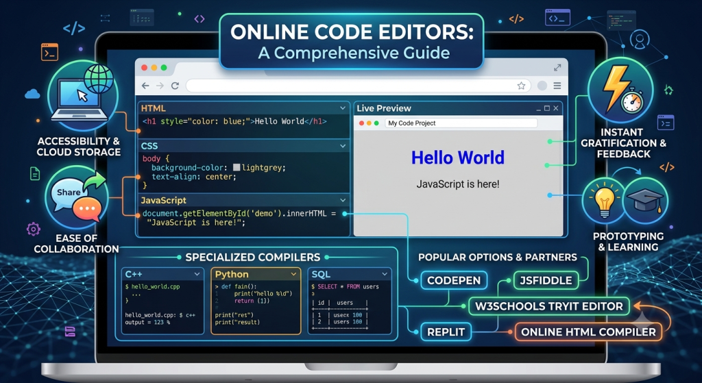
Task: Open the Python compiler dropdown
Action: tap(293, 274)
